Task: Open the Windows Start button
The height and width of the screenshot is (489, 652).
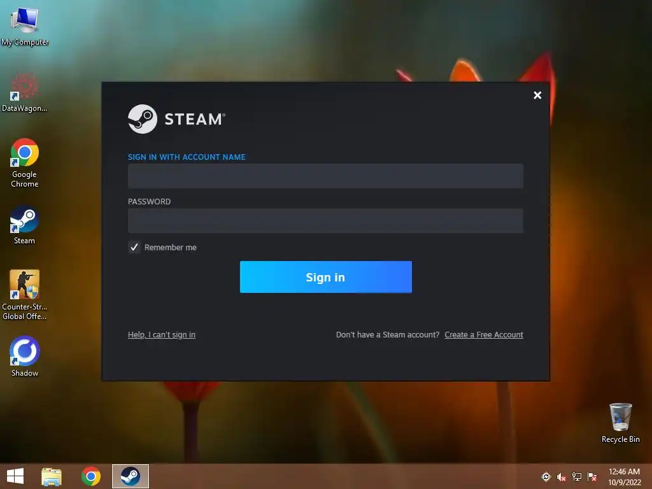Action: tap(15, 476)
